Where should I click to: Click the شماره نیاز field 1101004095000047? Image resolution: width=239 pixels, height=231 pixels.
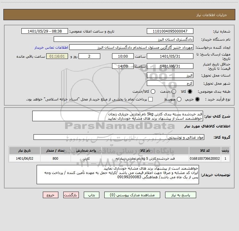click(170, 31)
